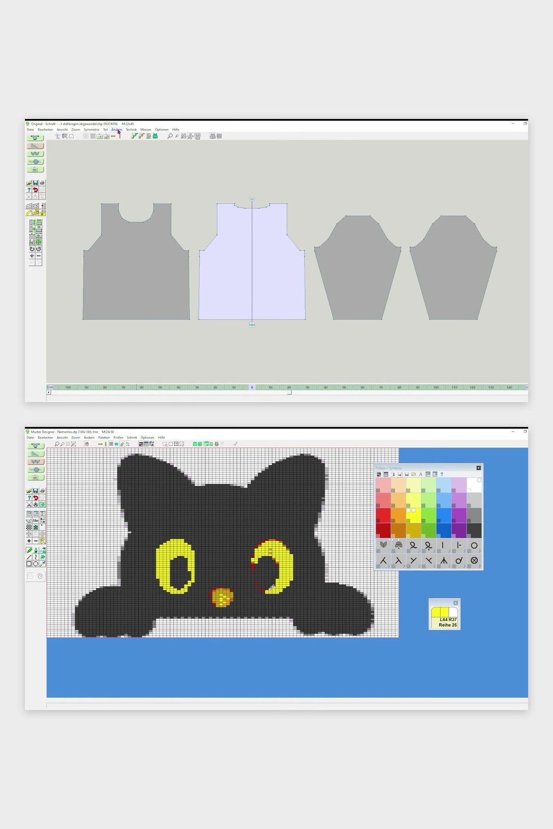
Task: Click the grid display icon in Schnitt toolbar
Action: click(93, 136)
